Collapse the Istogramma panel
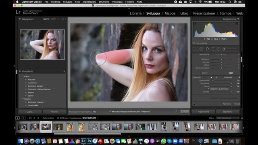 238,19
